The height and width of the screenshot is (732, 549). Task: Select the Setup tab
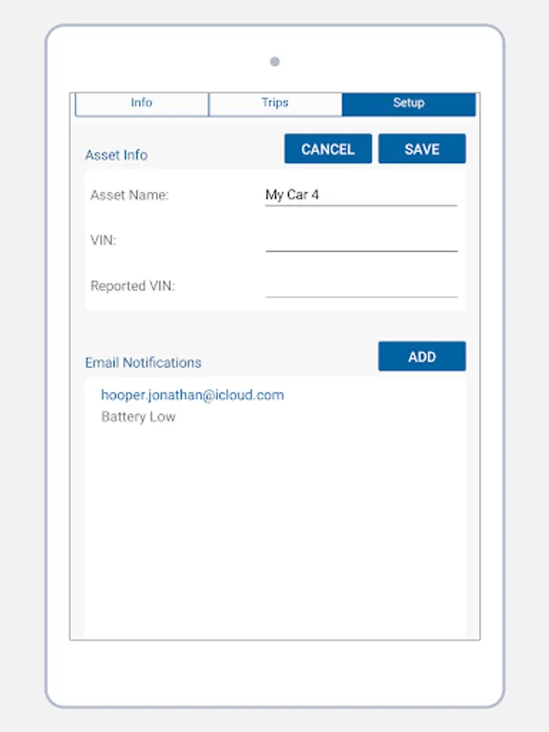408,103
